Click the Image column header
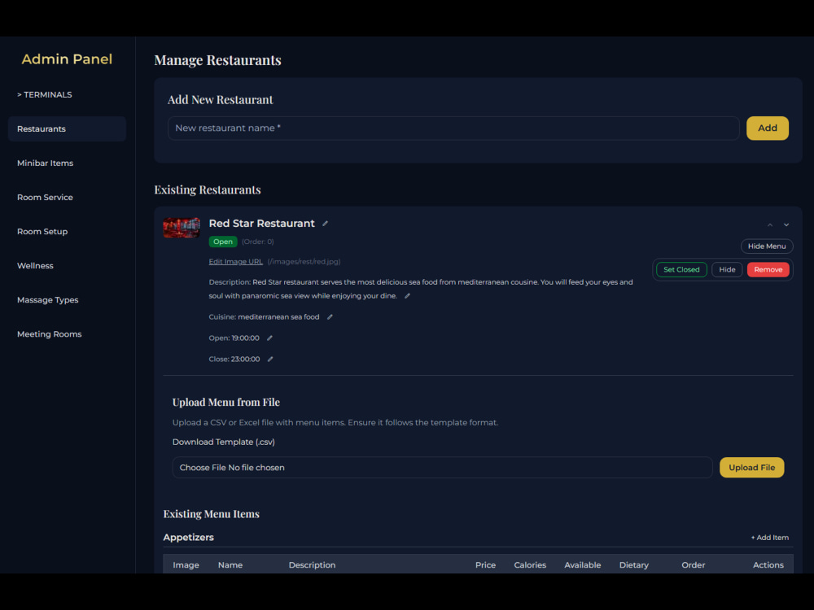 [186, 565]
